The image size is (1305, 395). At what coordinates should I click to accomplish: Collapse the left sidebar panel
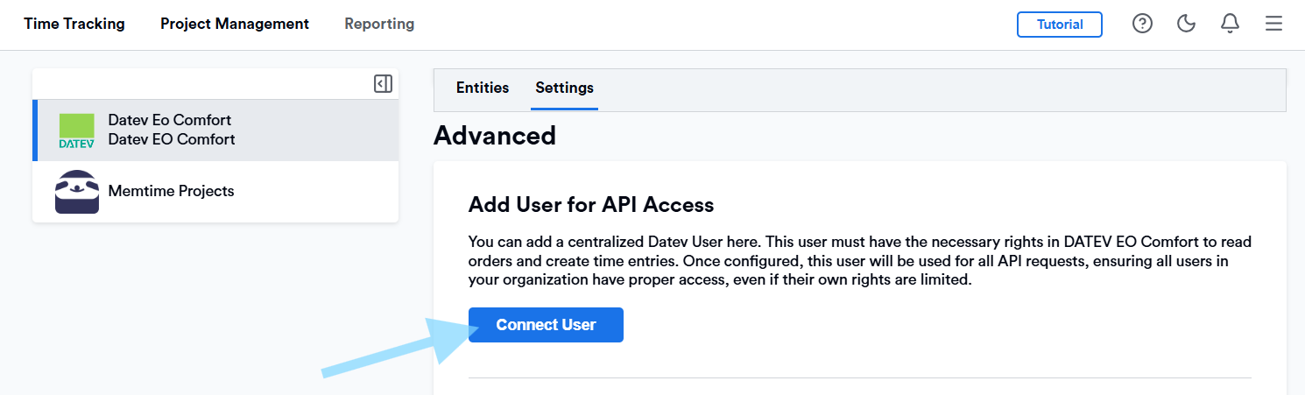(383, 84)
